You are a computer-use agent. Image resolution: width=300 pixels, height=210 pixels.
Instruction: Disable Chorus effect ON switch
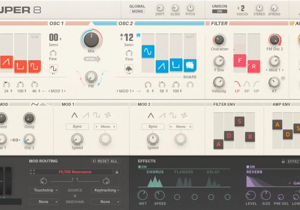(x=142, y=167)
